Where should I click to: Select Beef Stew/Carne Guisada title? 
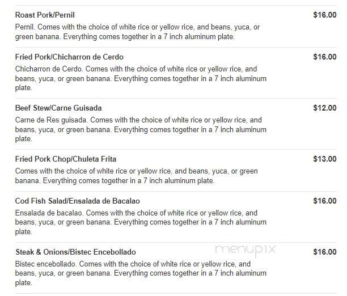(58, 108)
